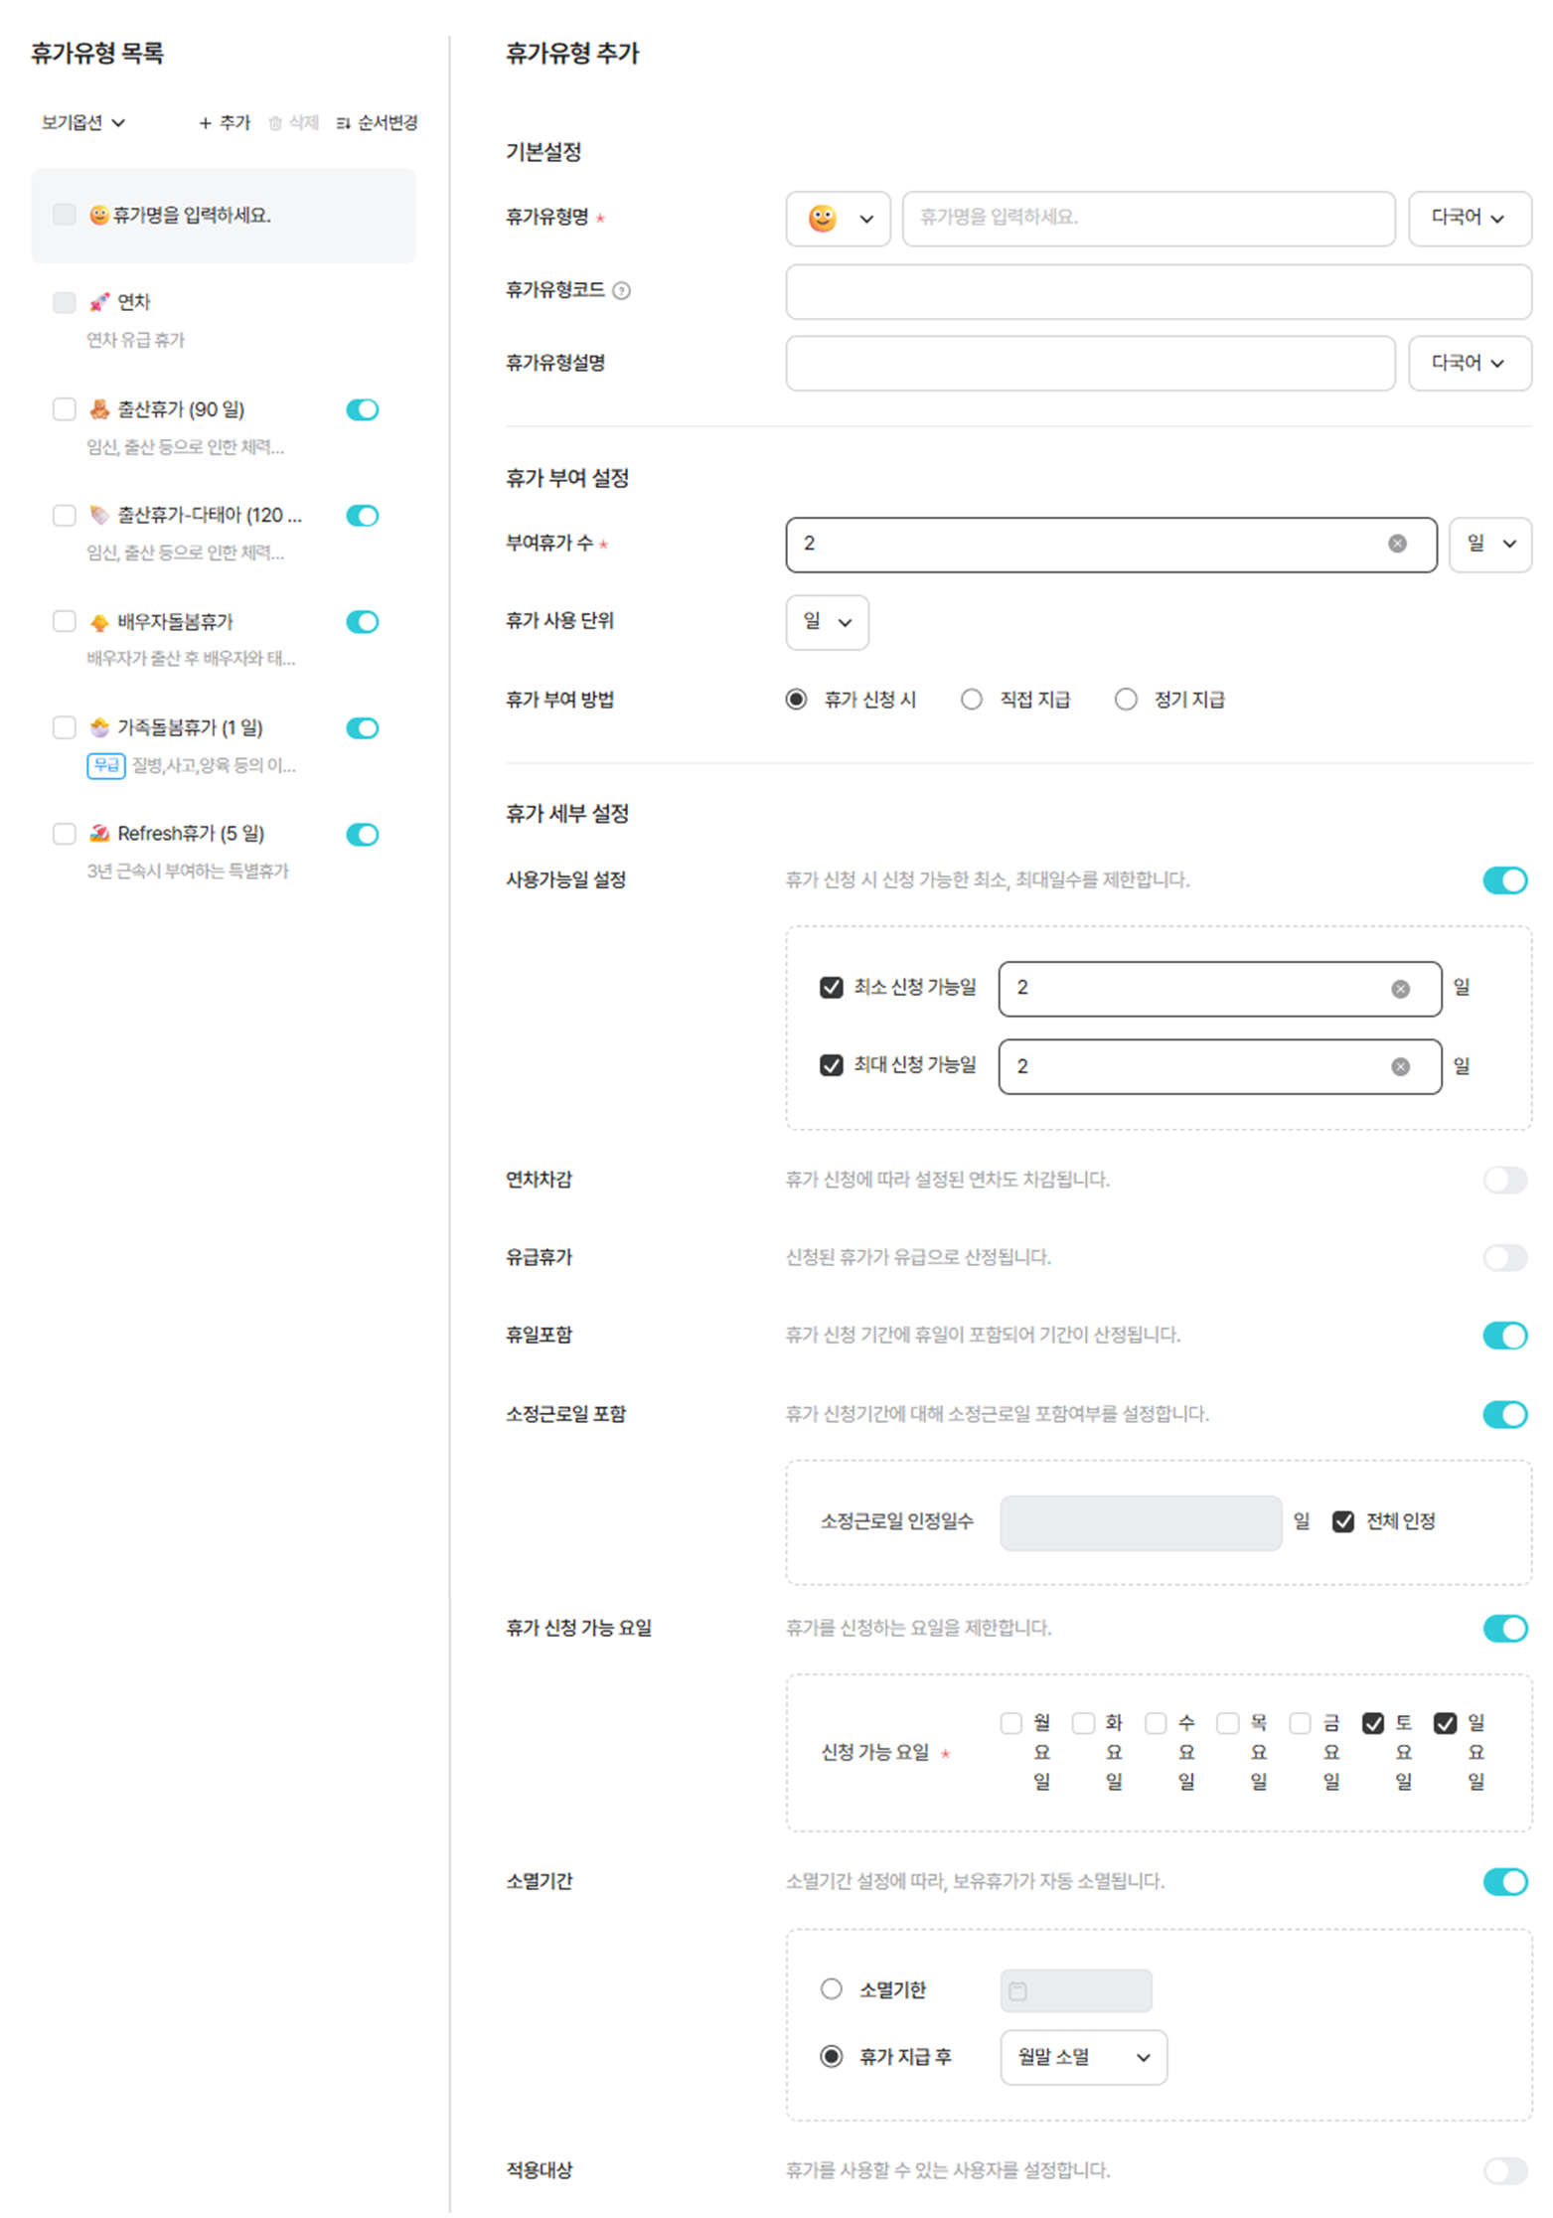1553x2218 pixels.
Task: Open 다국어 button beside 휴가유형설명
Action: (x=1468, y=363)
